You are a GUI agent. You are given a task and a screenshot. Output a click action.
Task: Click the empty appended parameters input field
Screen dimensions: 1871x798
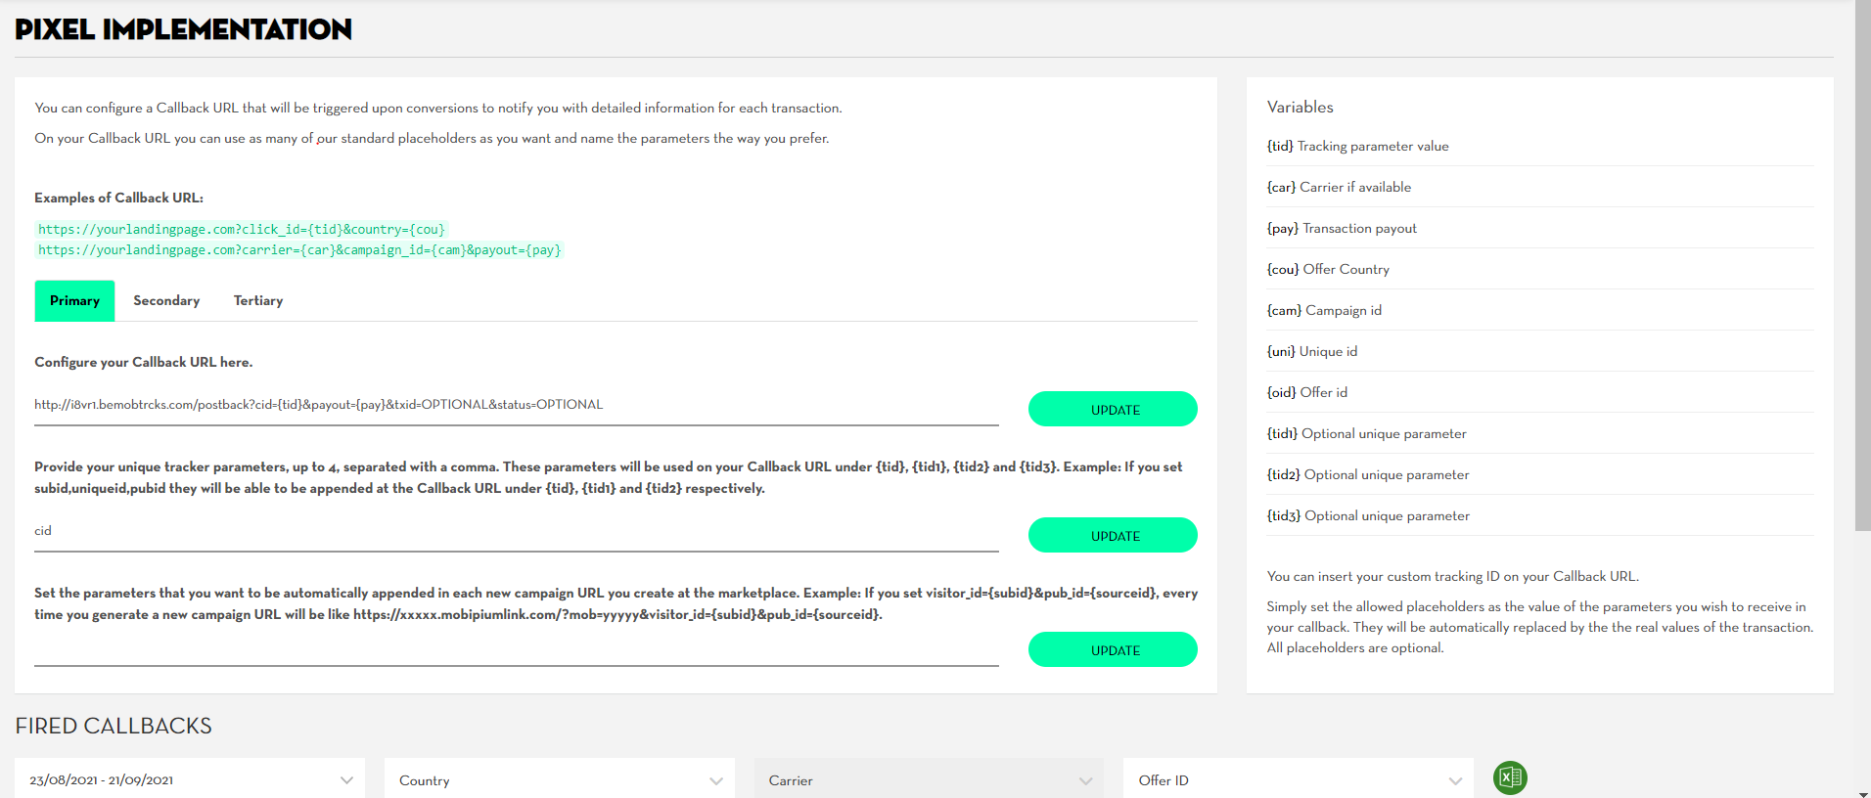[x=516, y=649]
